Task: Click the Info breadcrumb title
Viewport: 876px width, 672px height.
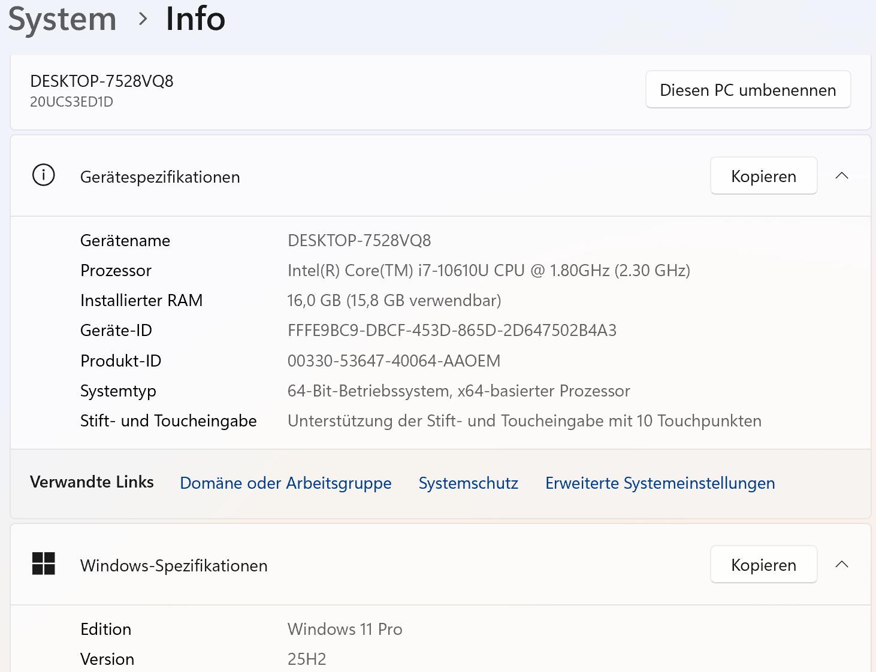Action: [195, 19]
